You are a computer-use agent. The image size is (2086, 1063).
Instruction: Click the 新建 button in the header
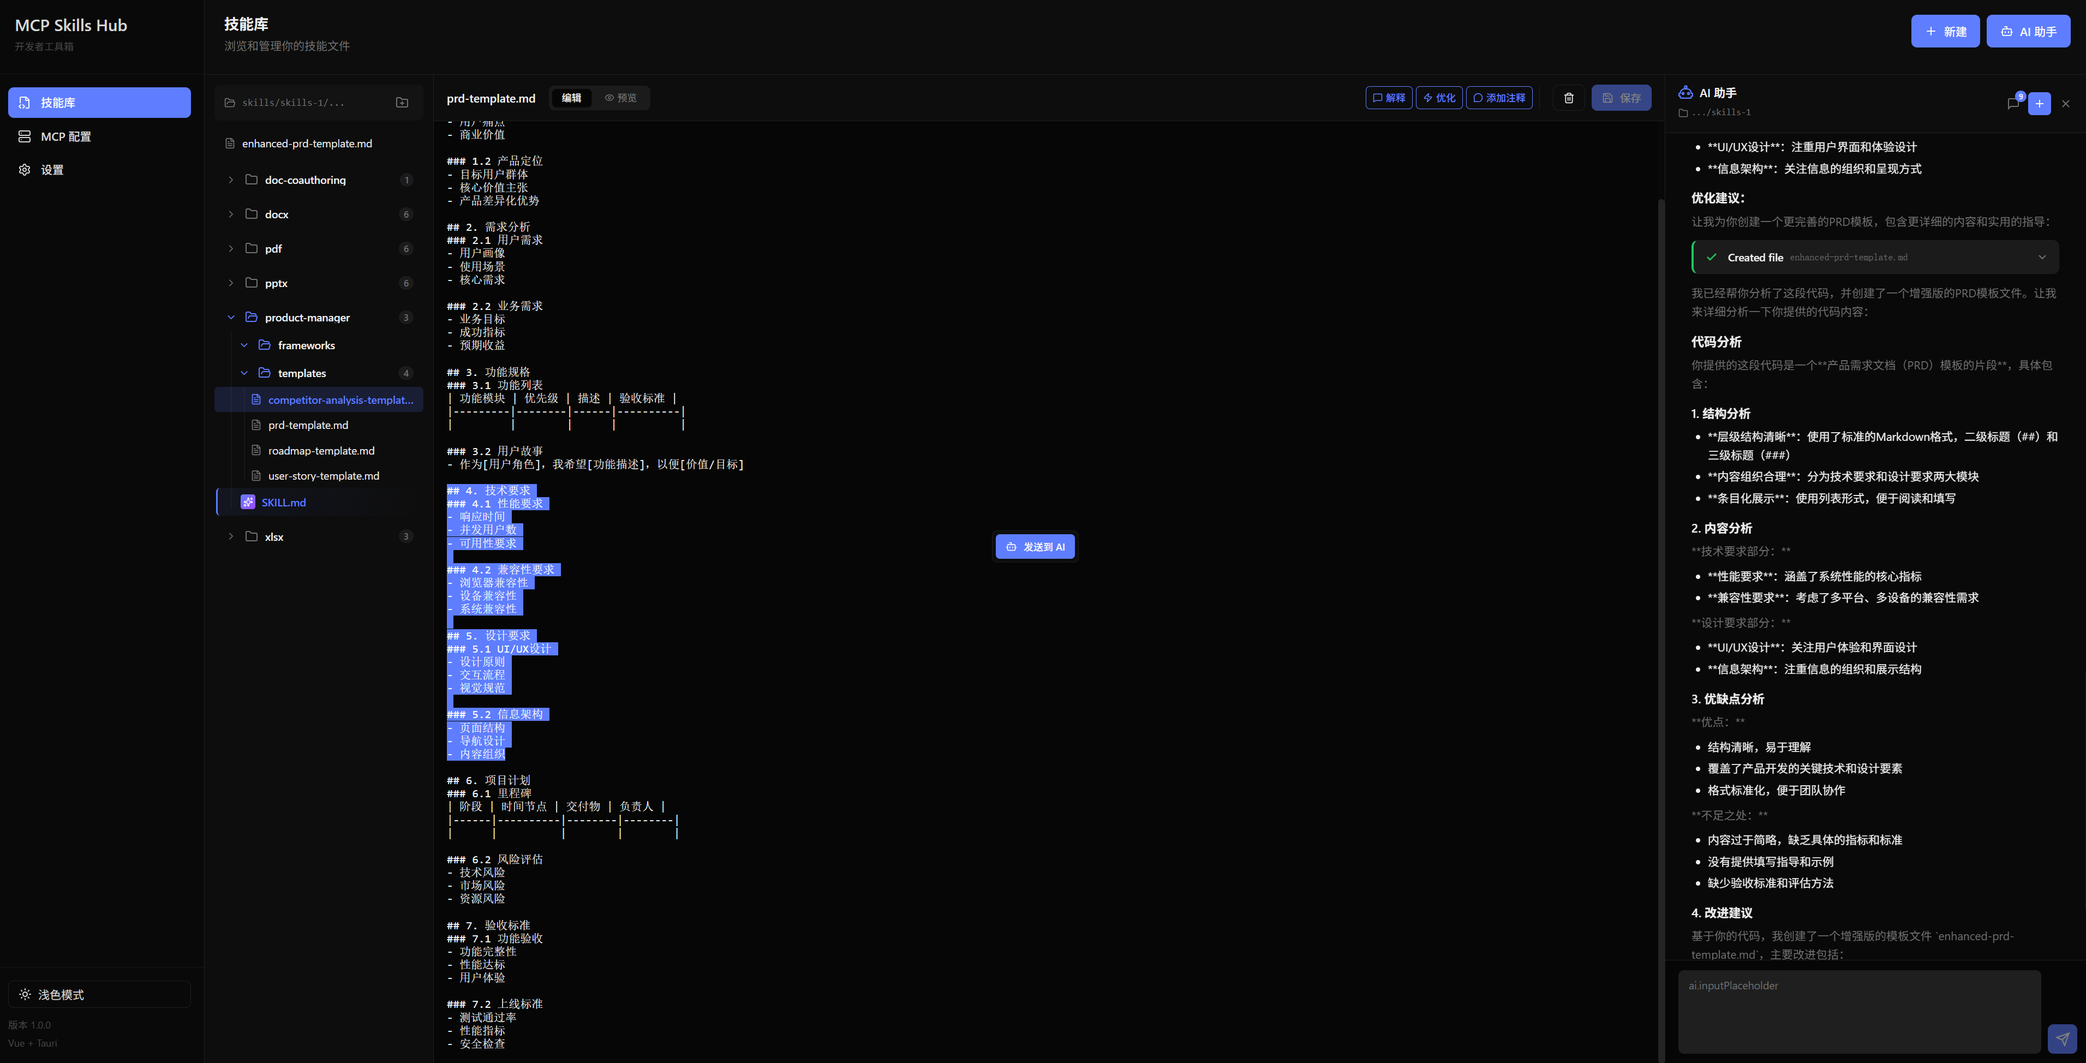pos(1945,32)
